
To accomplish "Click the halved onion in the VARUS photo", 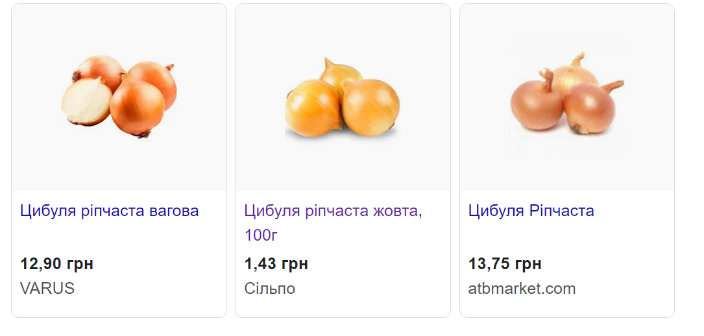I will pos(86,101).
